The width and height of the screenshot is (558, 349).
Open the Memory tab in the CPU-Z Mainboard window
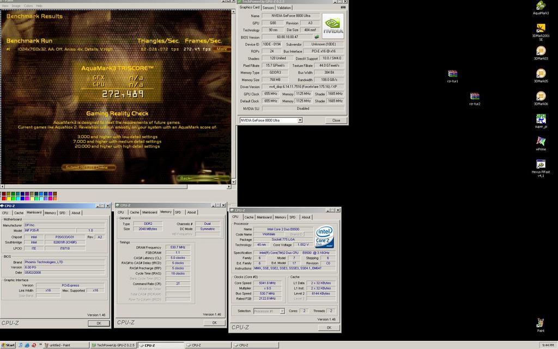coord(50,213)
